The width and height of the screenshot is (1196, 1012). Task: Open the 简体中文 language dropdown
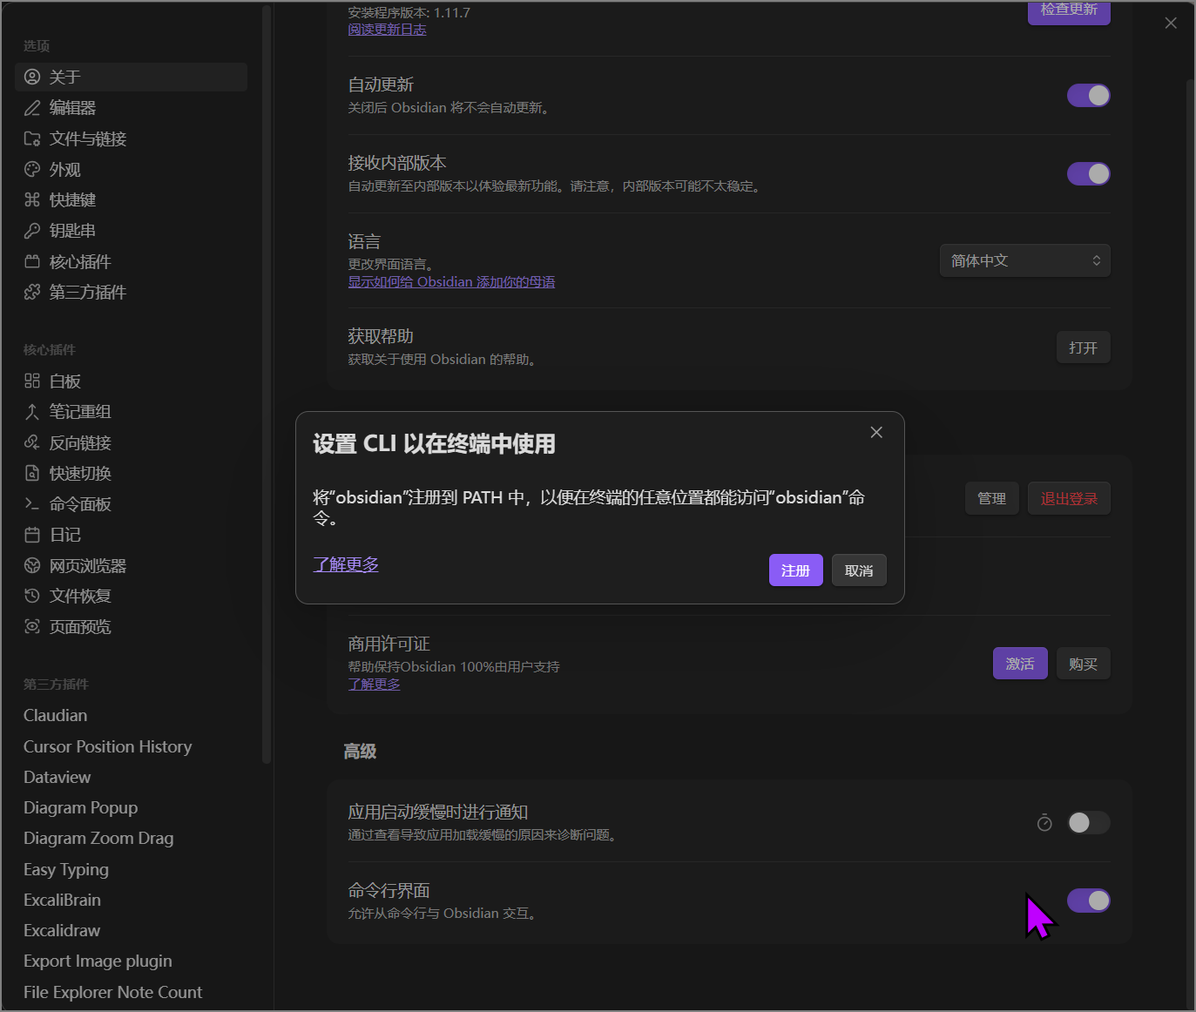[x=1024, y=260]
